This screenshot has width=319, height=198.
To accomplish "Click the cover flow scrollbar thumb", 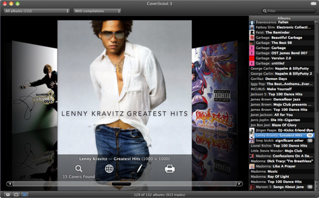I will 121,184.
